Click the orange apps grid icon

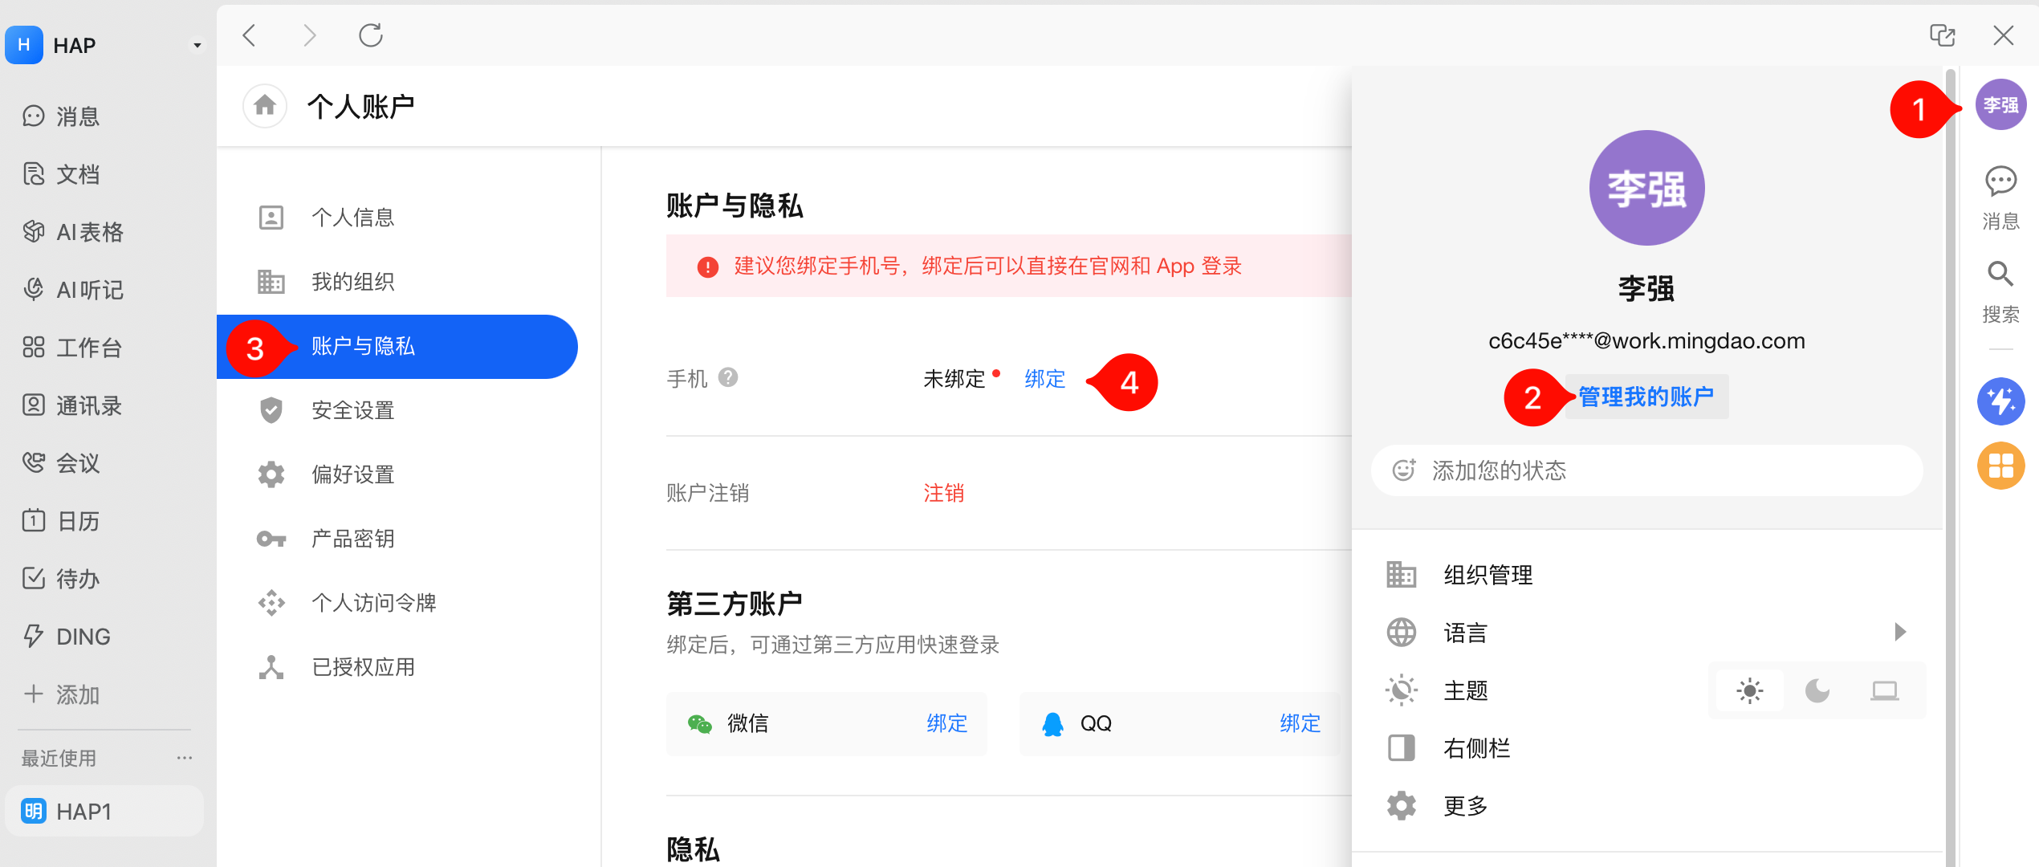pyautogui.click(x=2000, y=466)
